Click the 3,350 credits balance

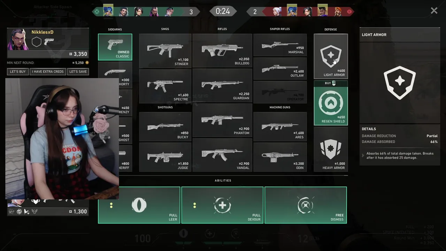click(78, 54)
